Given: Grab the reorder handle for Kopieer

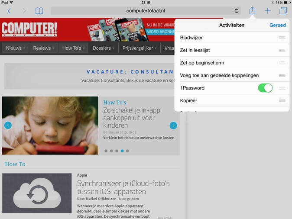Looking at the screenshot, I should coord(282,101).
